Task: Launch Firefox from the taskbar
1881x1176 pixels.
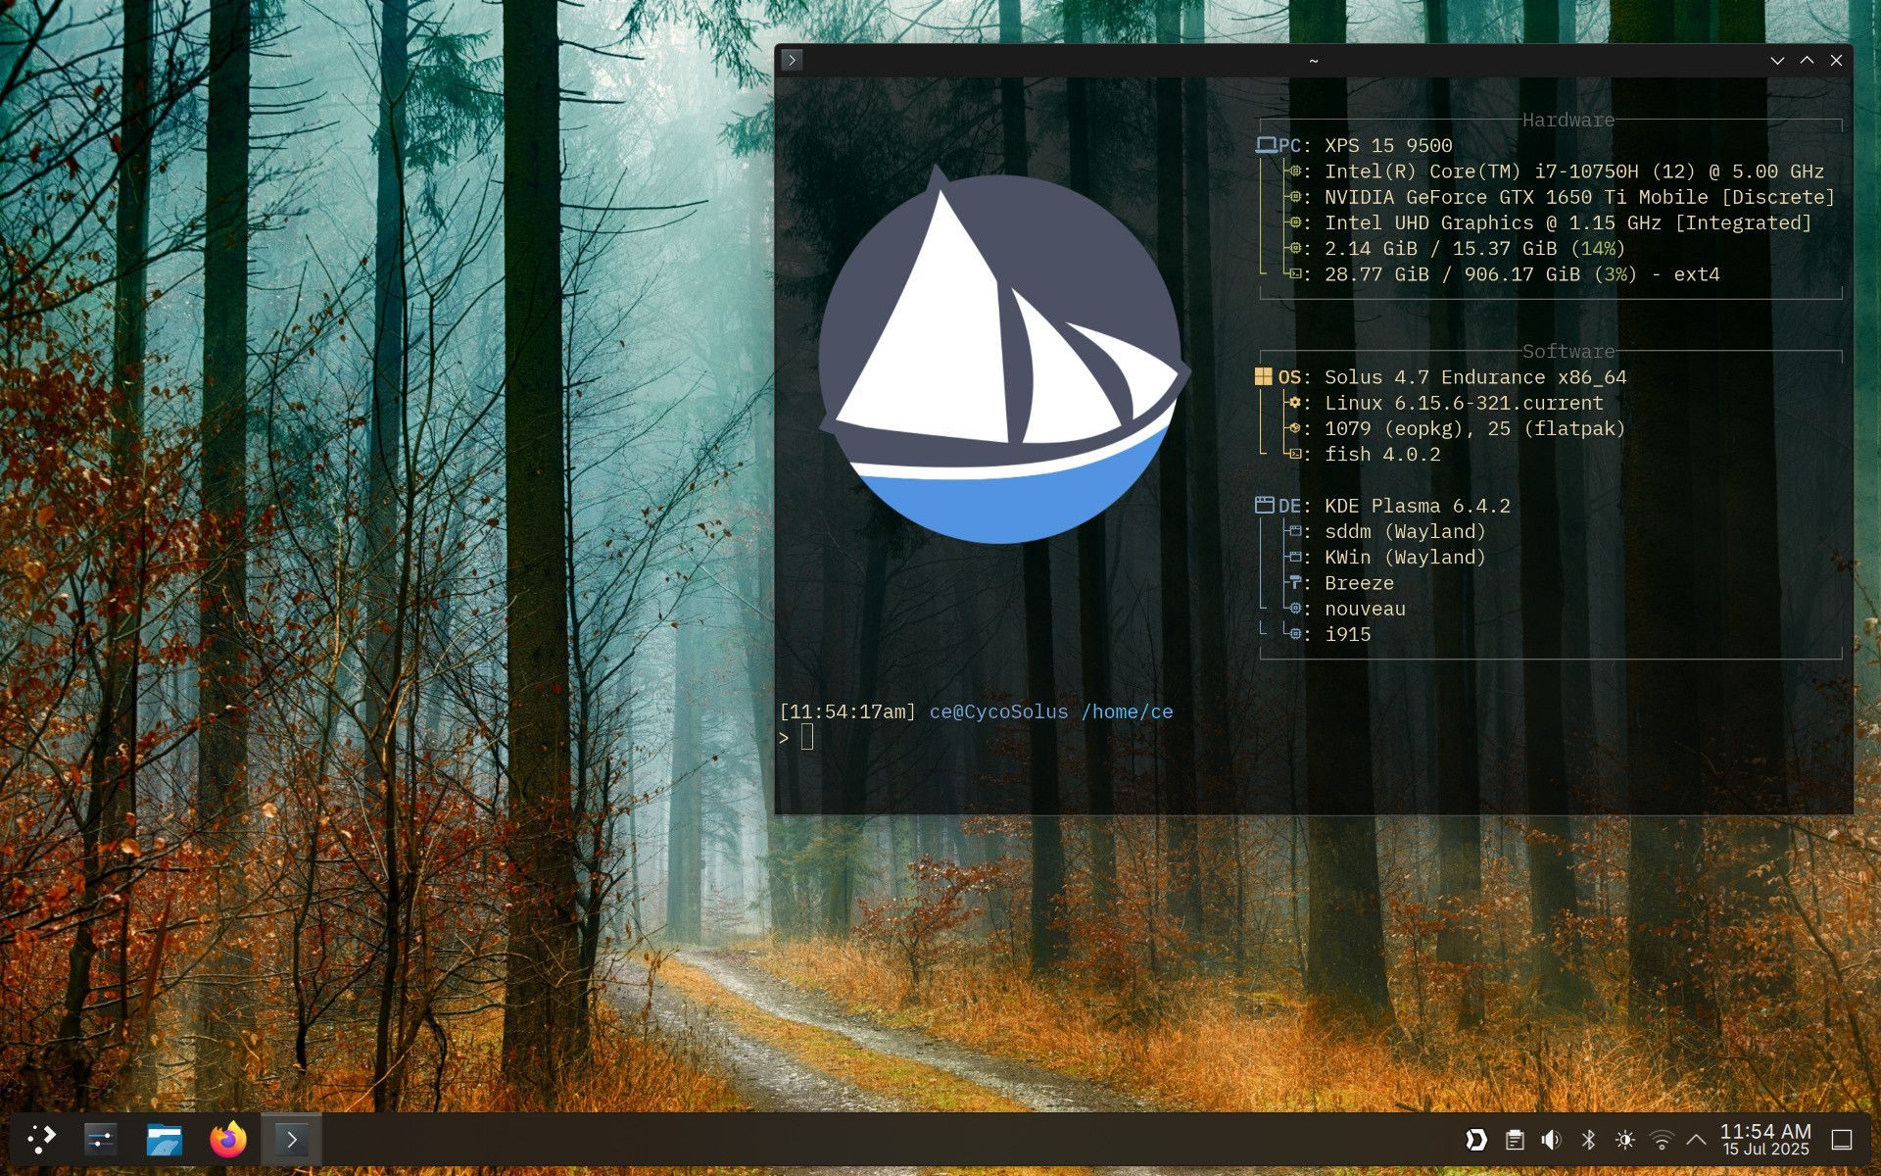Action: (228, 1139)
